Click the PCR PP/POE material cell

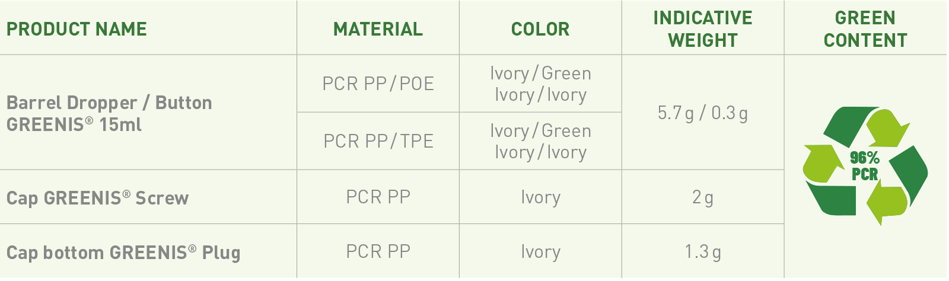tap(378, 84)
